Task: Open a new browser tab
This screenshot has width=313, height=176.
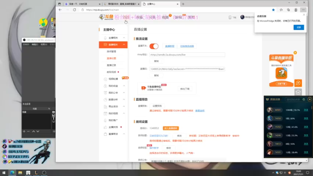Action: [183, 4]
